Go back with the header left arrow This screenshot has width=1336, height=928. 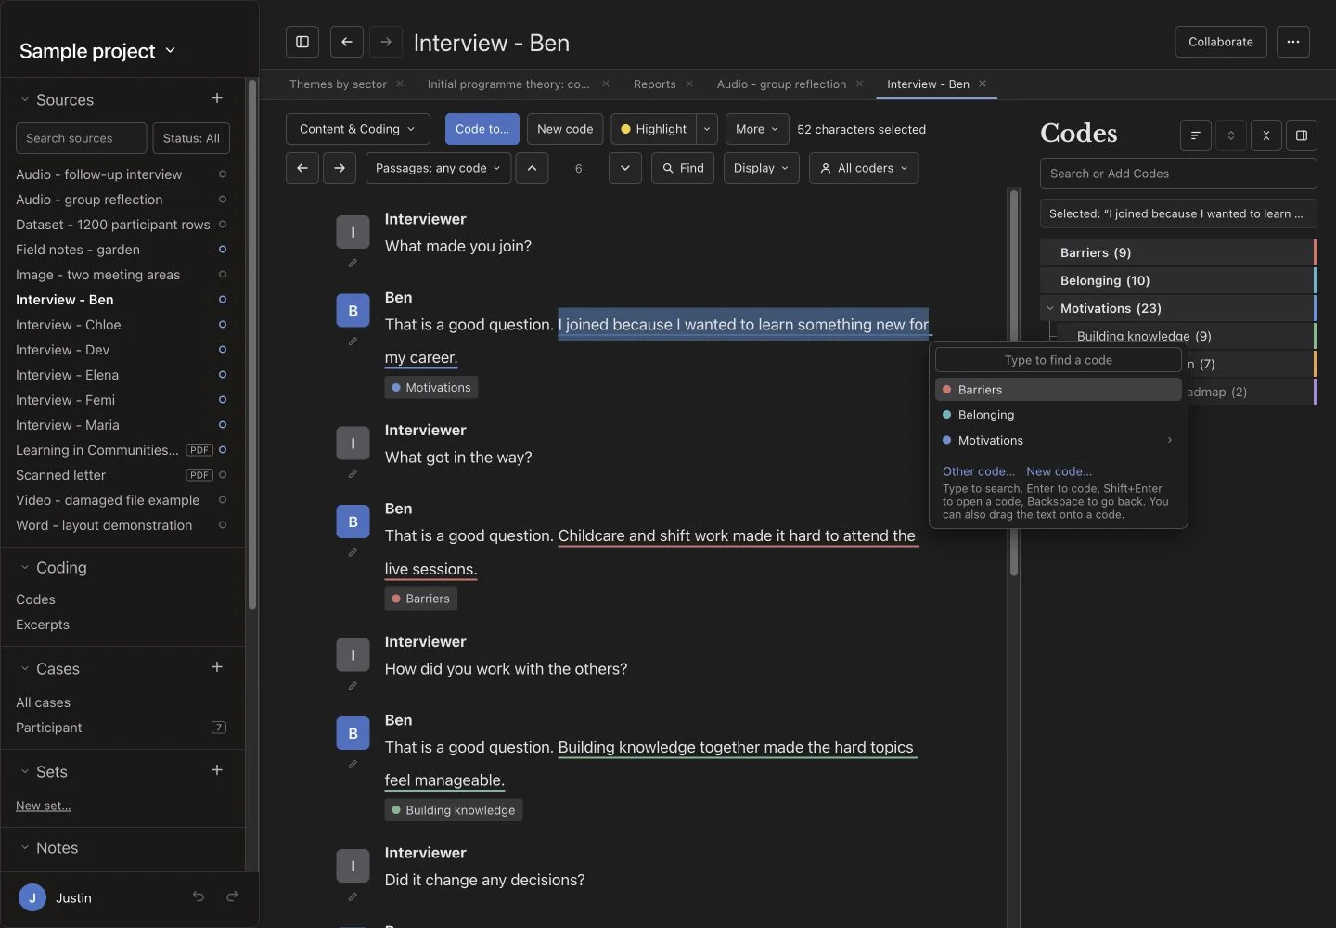(346, 42)
